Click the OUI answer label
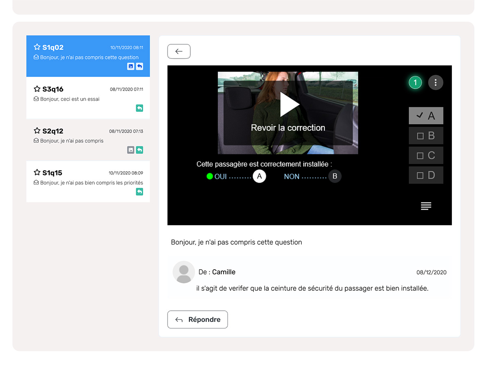 point(220,176)
